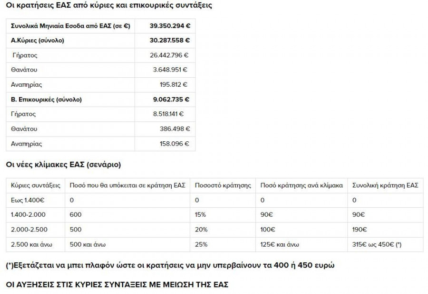The width and height of the screenshot is (428, 294).
Task: Select the 'Συνολική κράτηση ΕΑΣ' column header
Action: pos(385,185)
